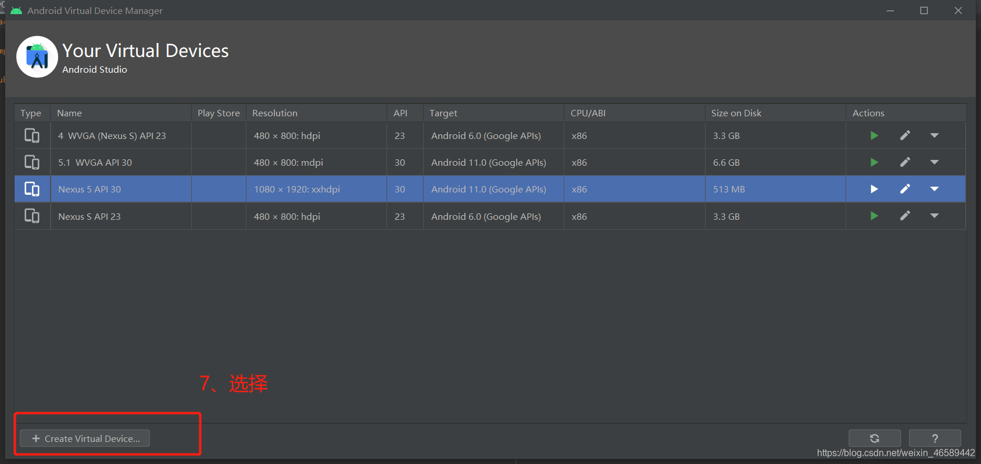Sort by the Type column header
The width and height of the screenshot is (981, 464).
pos(31,113)
